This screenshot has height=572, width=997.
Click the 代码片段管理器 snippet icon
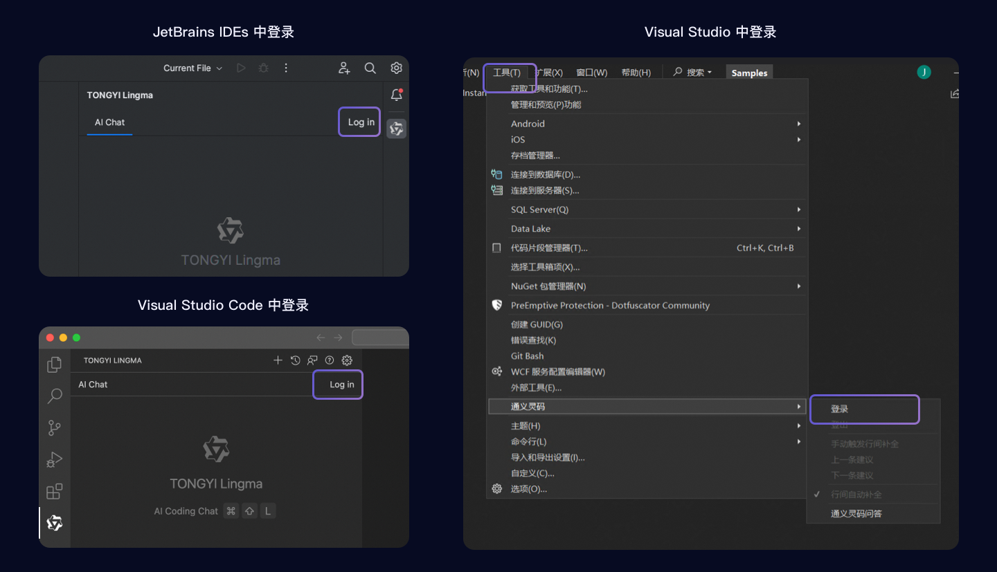point(496,248)
